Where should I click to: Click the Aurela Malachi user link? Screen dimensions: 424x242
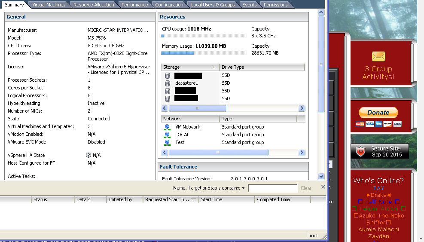click(x=378, y=229)
